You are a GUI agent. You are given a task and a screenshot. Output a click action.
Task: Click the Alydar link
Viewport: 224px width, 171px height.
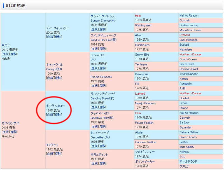pyautogui.click(x=139, y=132)
